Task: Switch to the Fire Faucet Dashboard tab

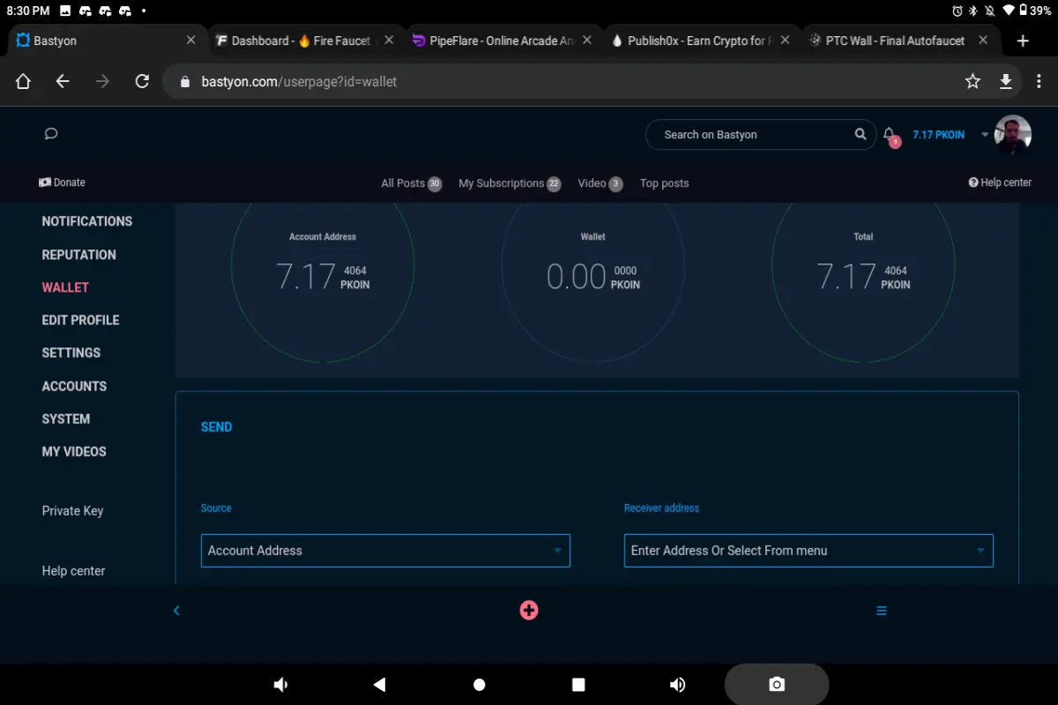Action: (305, 41)
